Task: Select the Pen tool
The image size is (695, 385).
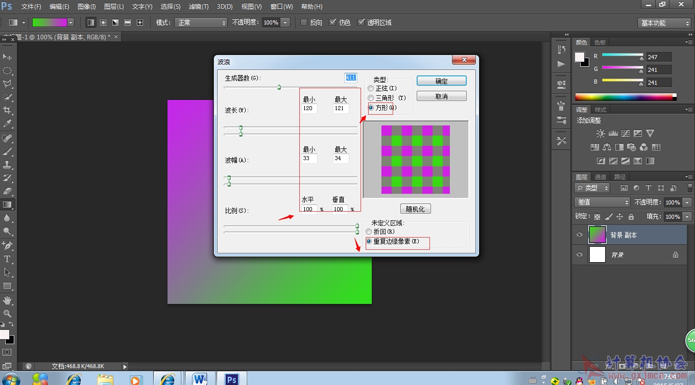Action: [x=7, y=246]
